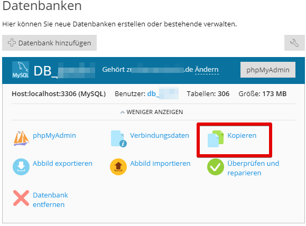
Task: Click the red X remove database icon
Action: point(21,198)
